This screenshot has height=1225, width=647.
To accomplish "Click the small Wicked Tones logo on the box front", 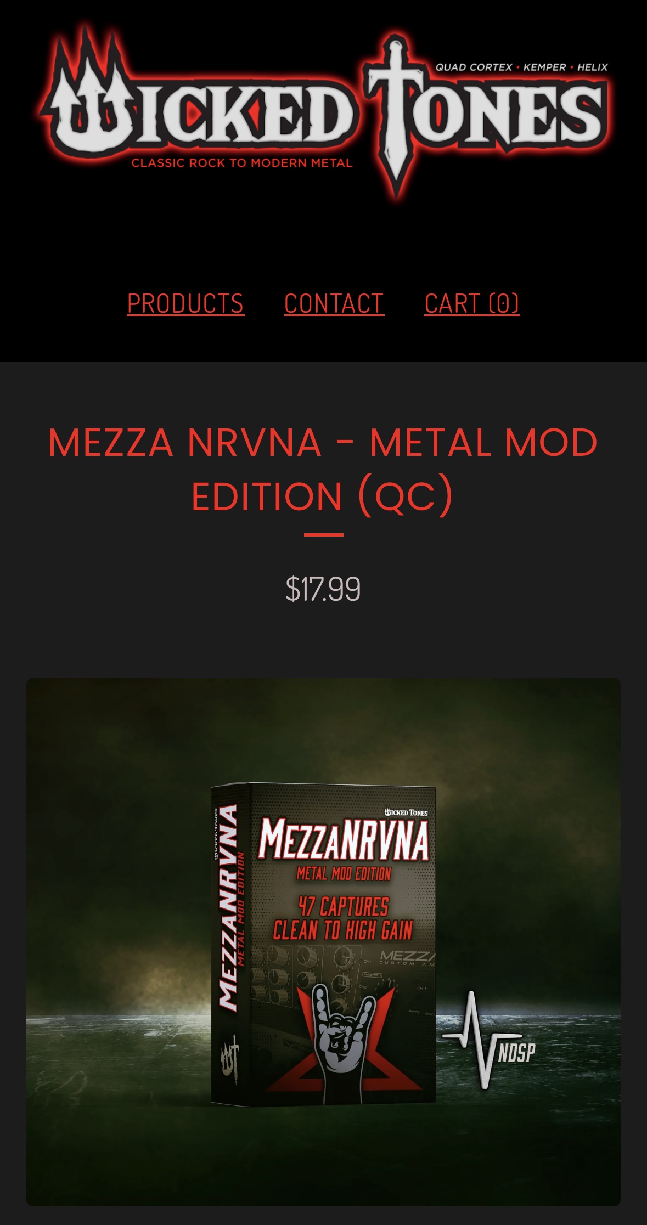I will coord(406,812).
